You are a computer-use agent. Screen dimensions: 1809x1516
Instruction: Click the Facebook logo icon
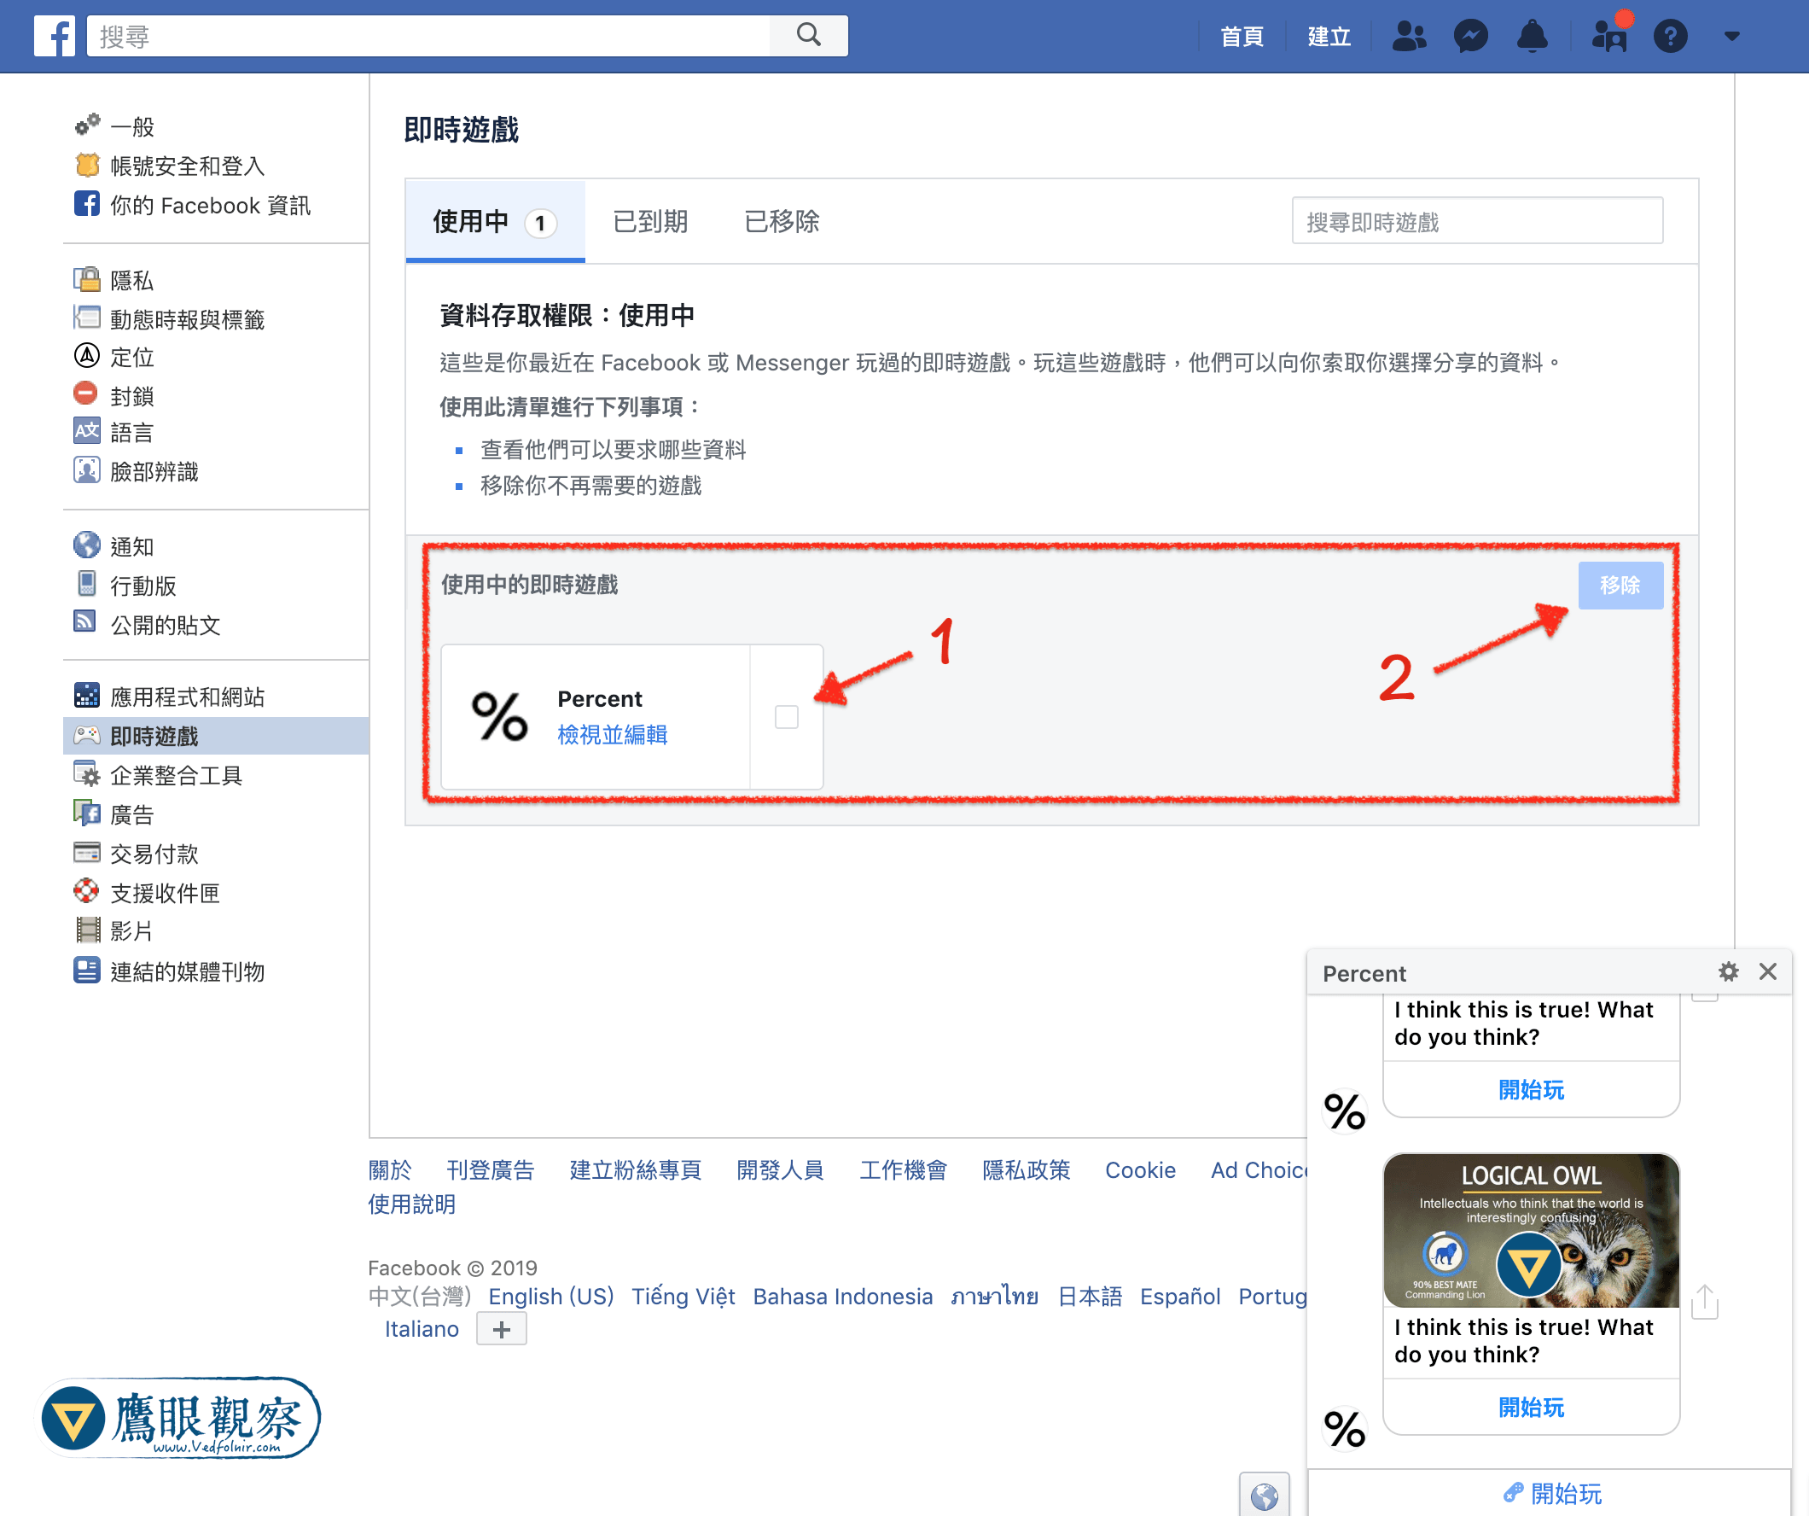pos(55,36)
